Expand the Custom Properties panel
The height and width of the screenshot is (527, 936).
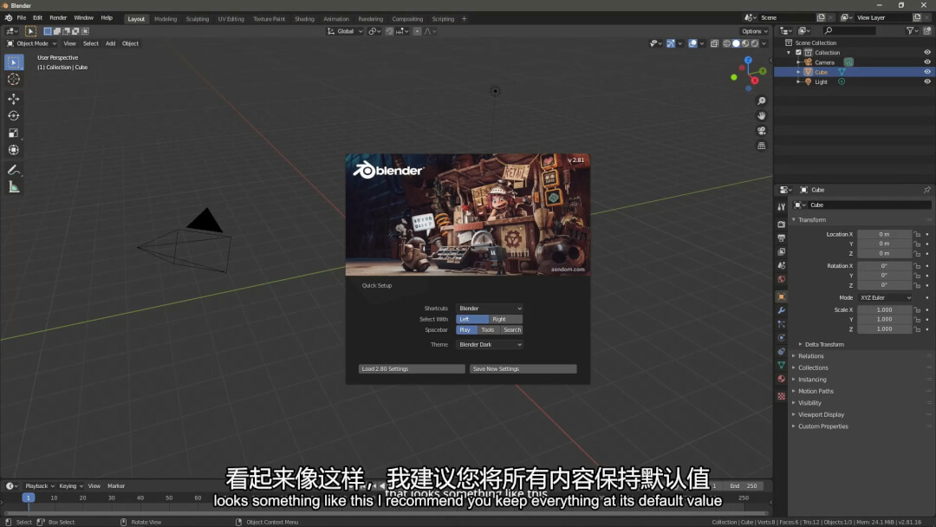click(x=822, y=426)
